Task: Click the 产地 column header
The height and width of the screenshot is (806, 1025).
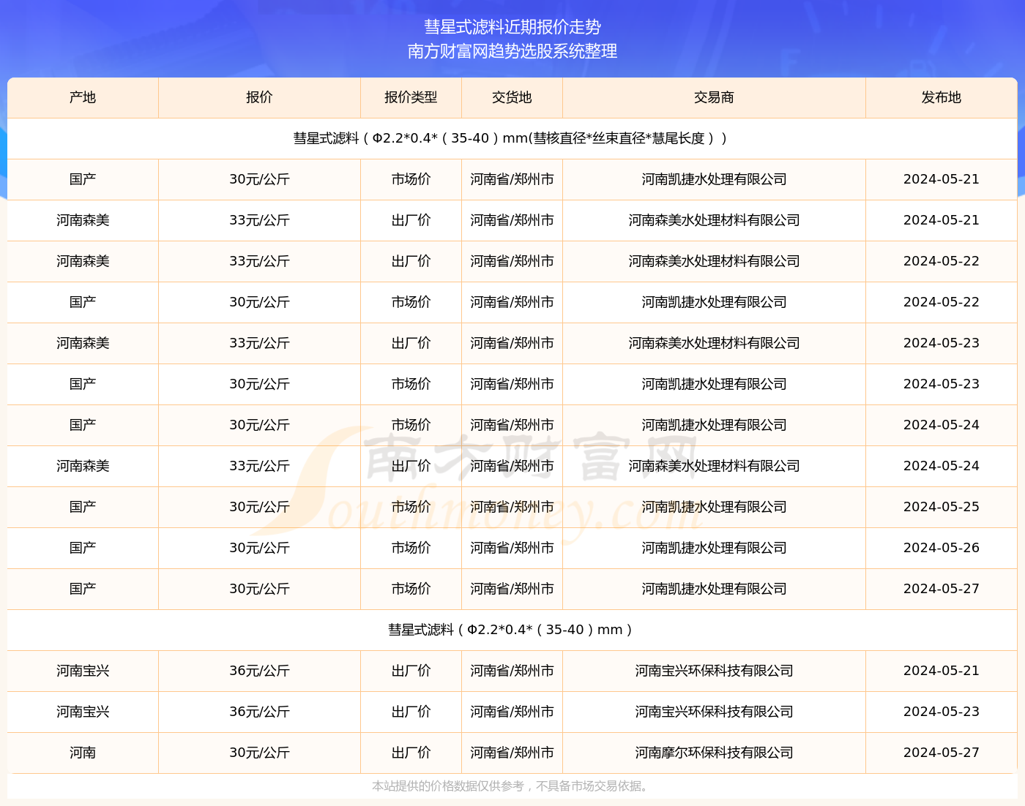Action: coord(83,97)
